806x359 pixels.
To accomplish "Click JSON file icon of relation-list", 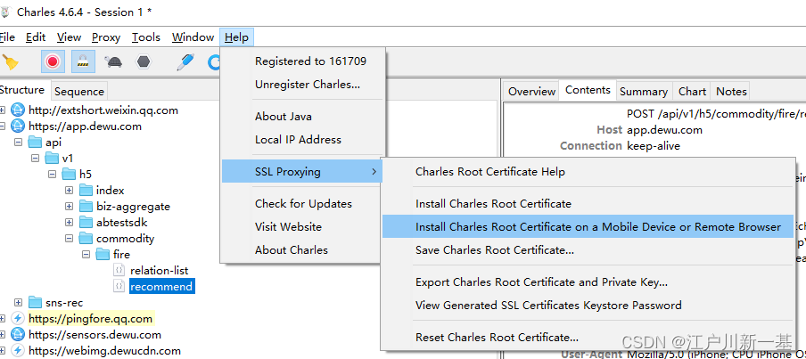I will pos(119,270).
